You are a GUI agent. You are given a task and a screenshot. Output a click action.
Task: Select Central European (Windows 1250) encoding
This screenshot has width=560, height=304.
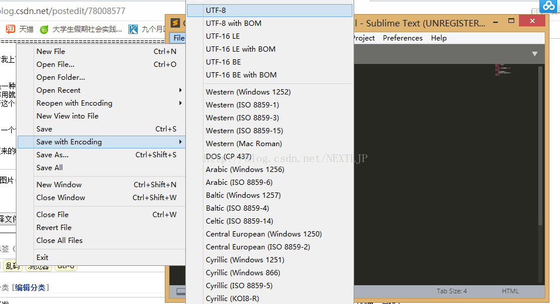point(270,234)
